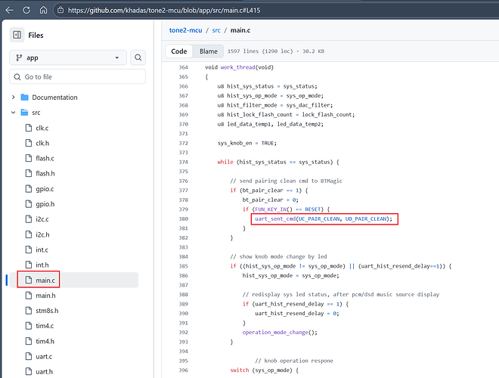Expand the Documentation folder chevron
Image resolution: width=499 pixels, height=378 pixels.
13,98
